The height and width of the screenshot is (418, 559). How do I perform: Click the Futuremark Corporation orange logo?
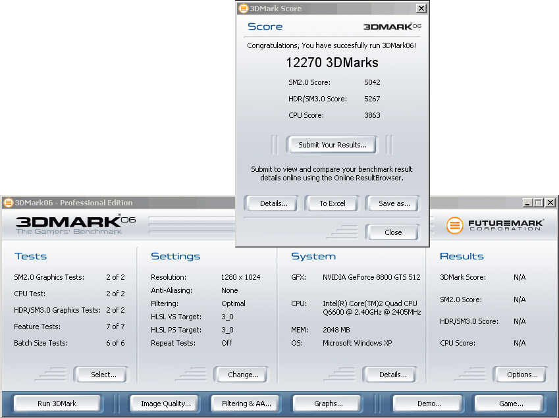(x=454, y=225)
